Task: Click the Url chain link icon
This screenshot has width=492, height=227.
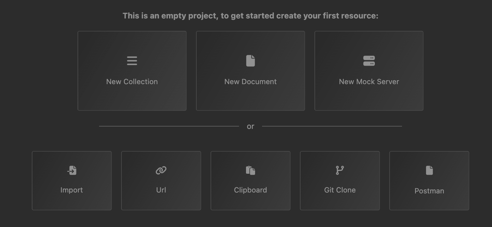Action: [x=161, y=170]
